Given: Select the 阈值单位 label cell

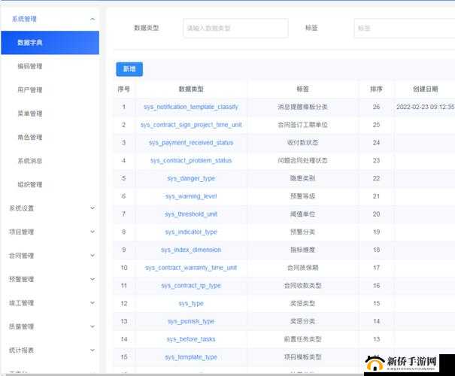Looking at the screenshot, I should click(302, 214).
